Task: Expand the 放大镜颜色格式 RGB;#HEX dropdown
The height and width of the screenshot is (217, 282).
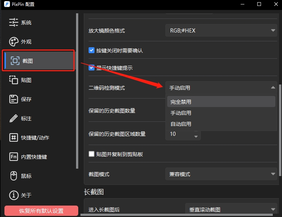Action: (221, 31)
